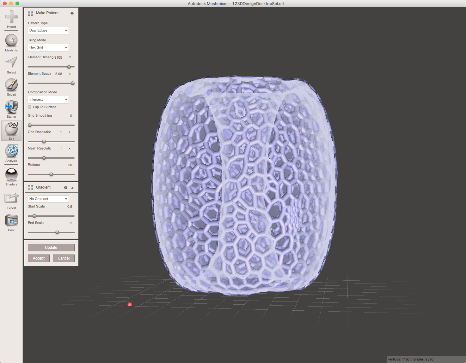This screenshot has width=466, height=363.
Task: Minimize the window with the yellow button
Action: tap(11, 3)
